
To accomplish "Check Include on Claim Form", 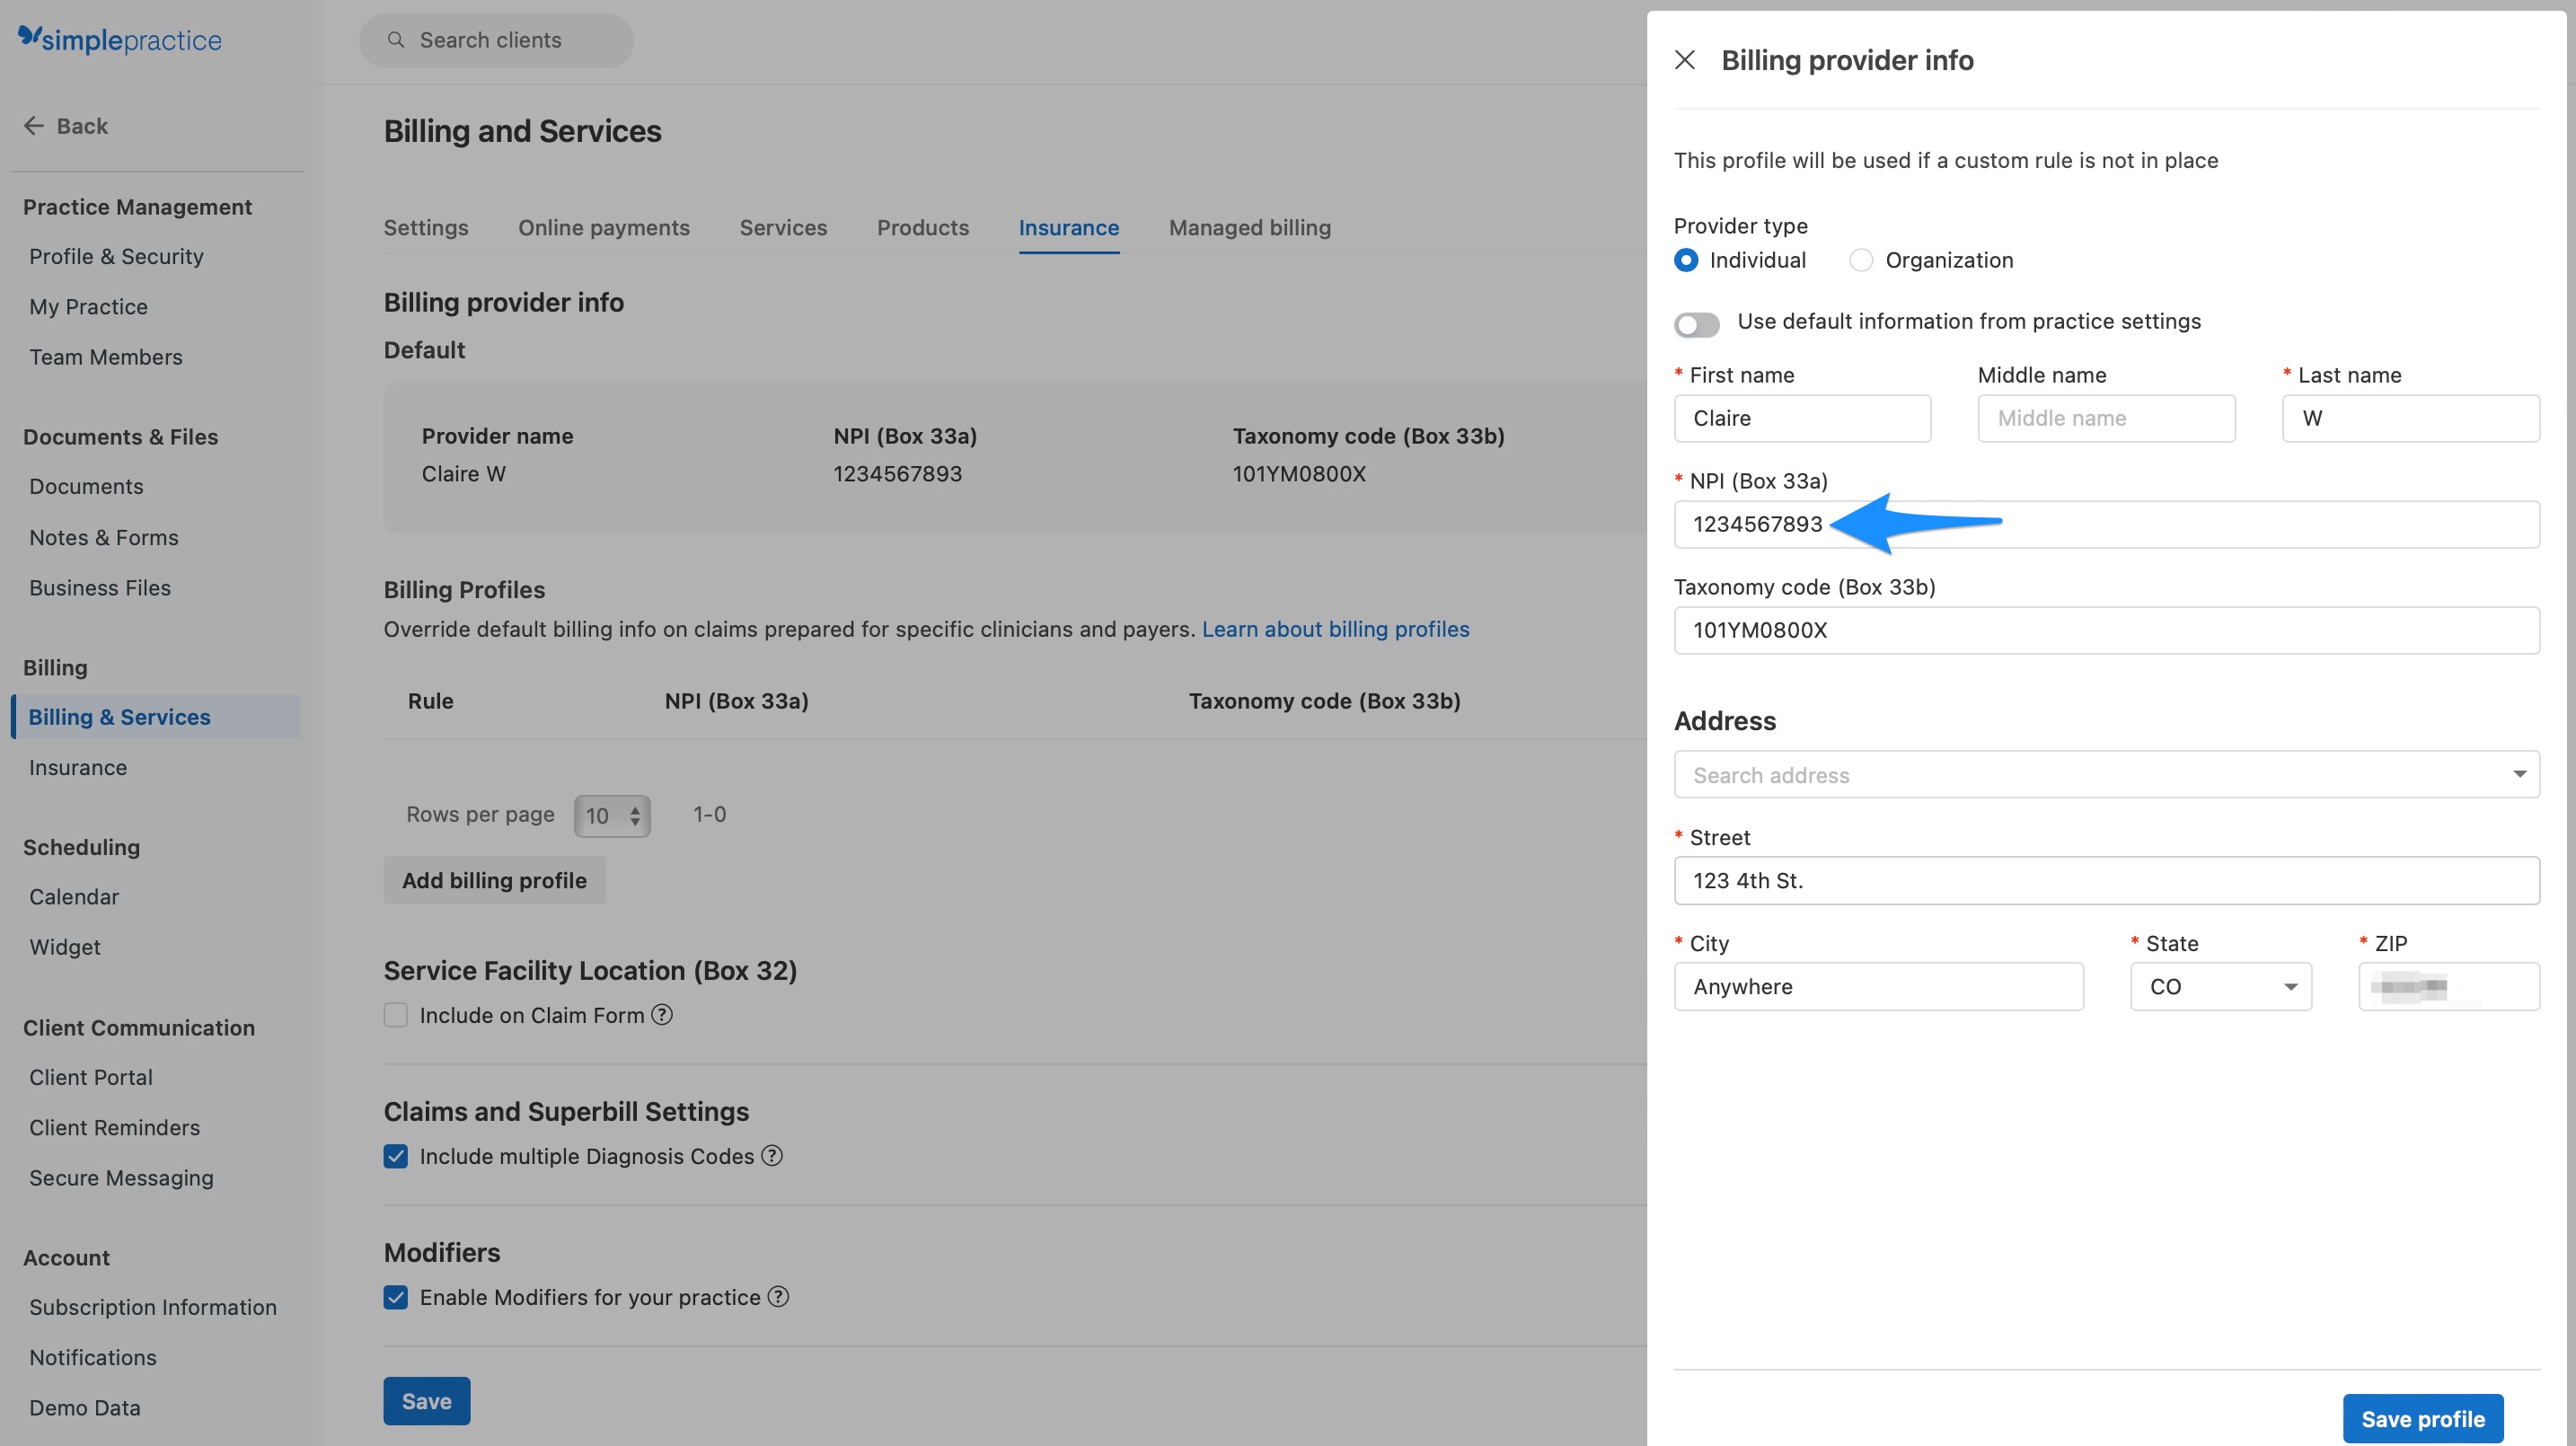I will (x=396, y=1015).
